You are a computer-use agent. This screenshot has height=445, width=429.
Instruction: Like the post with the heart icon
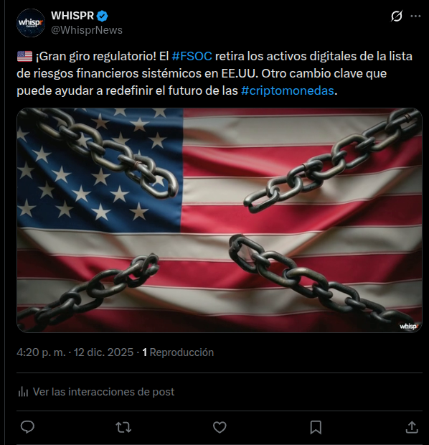(x=220, y=427)
